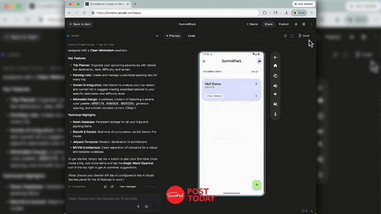381x214 pixels.
Task: Open the media control icon in browser toolbar
Action: click(x=275, y=13)
